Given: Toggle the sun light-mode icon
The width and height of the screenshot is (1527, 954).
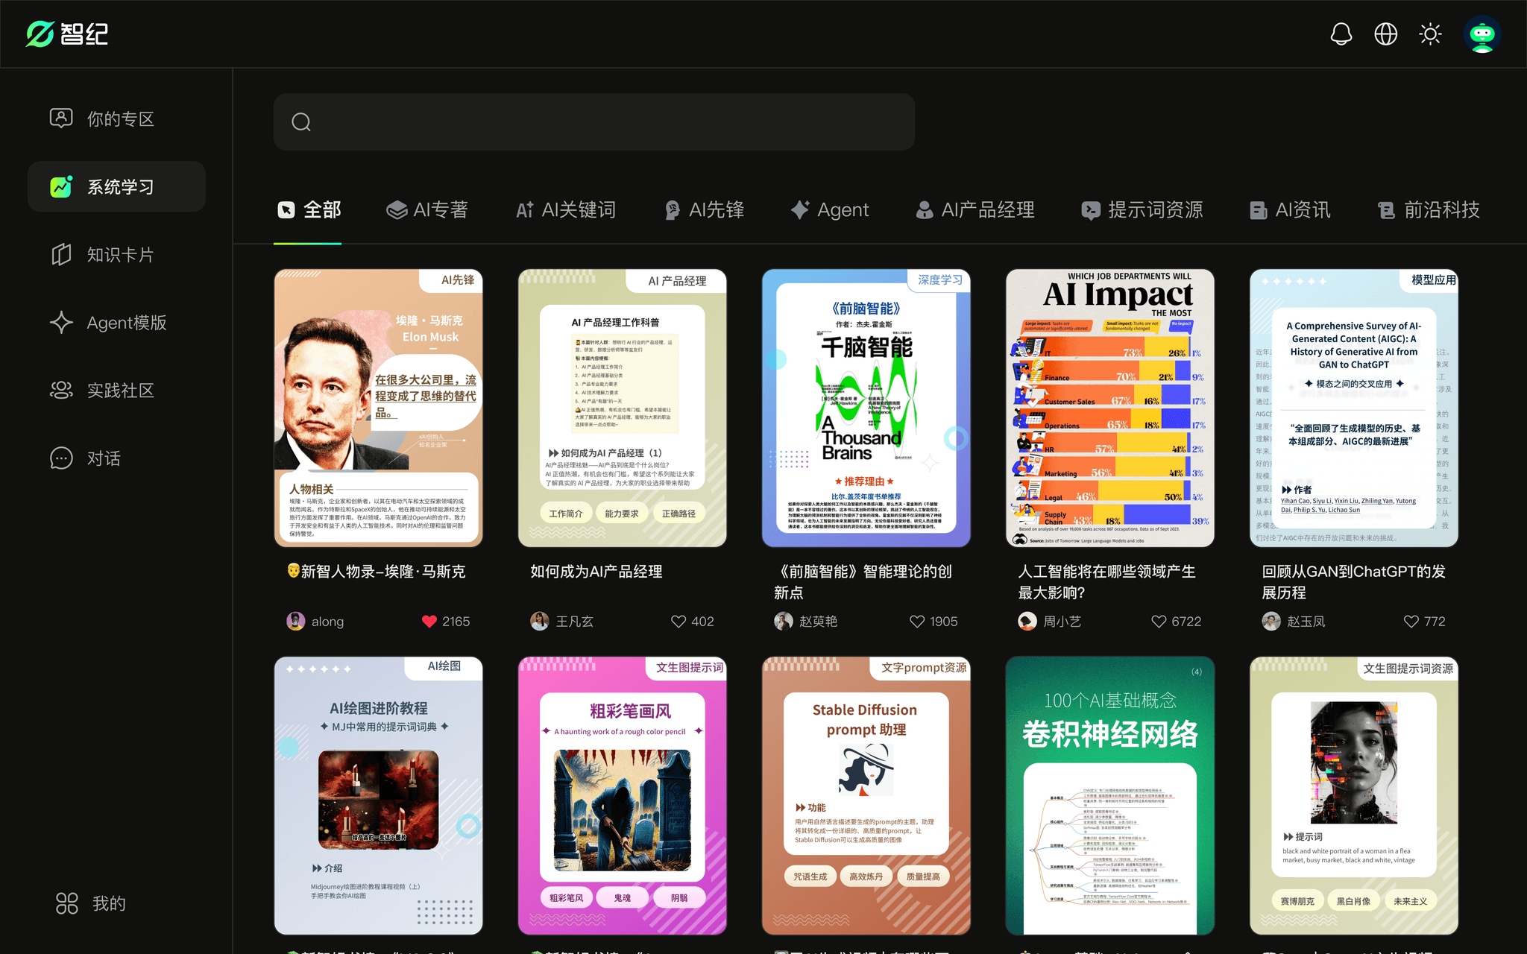Looking at the screenshot, I should coord(1430,34).
